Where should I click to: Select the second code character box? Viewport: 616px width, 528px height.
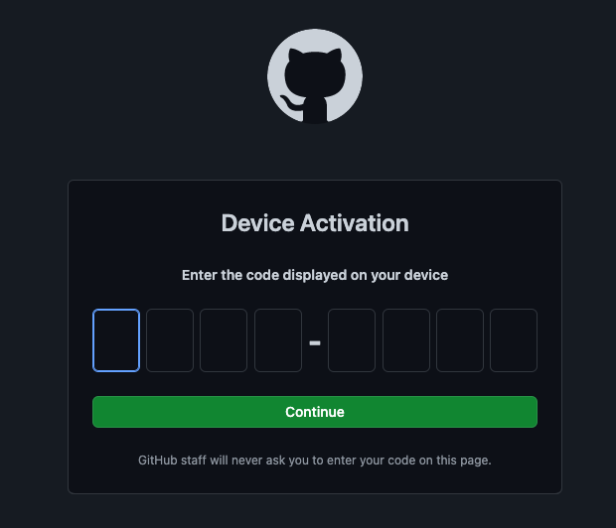coord(170,340)
